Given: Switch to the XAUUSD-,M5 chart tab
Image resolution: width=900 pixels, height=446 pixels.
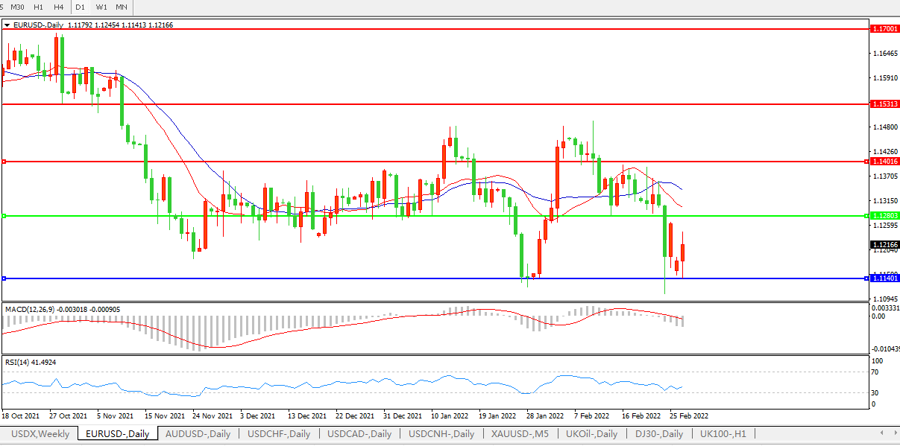Looking at the screenshot, I should click(521, 433).
